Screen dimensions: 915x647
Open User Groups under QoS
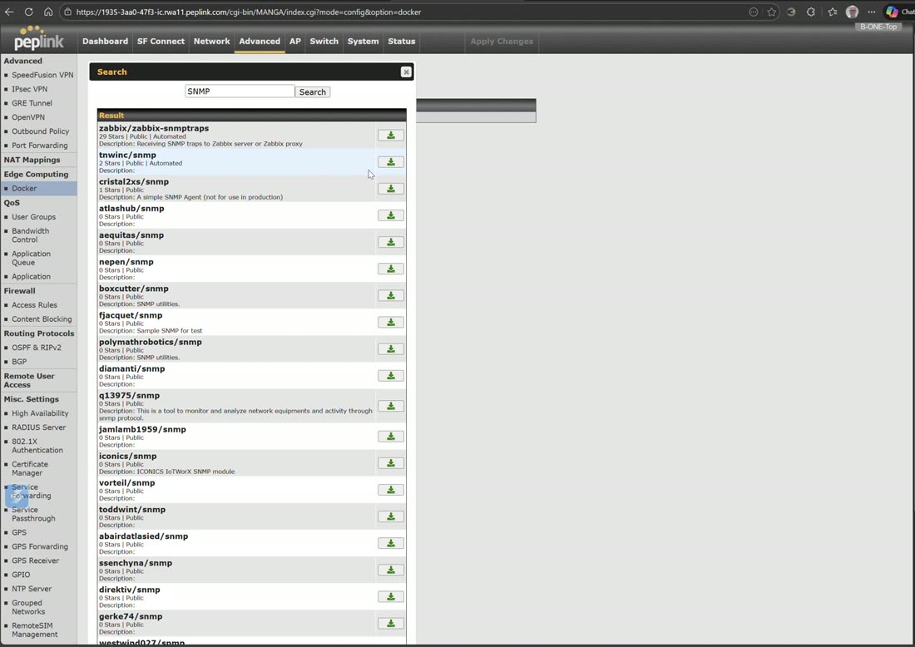34,217
